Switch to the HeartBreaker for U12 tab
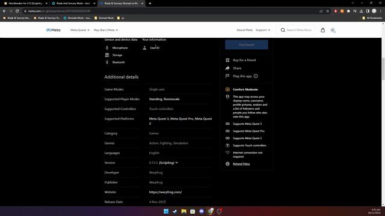Screen dimensions: 385x216 tap(25, 4)
